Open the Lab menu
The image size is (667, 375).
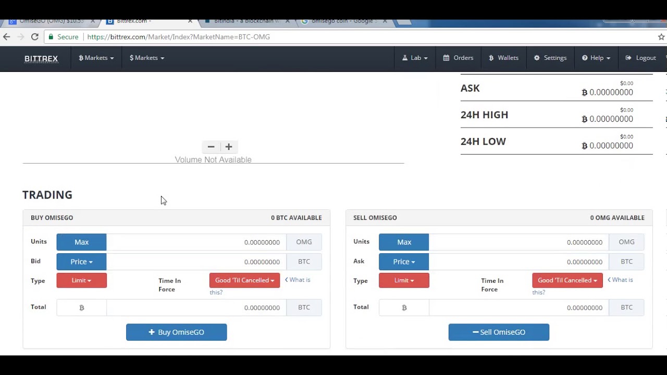[415, 58]
